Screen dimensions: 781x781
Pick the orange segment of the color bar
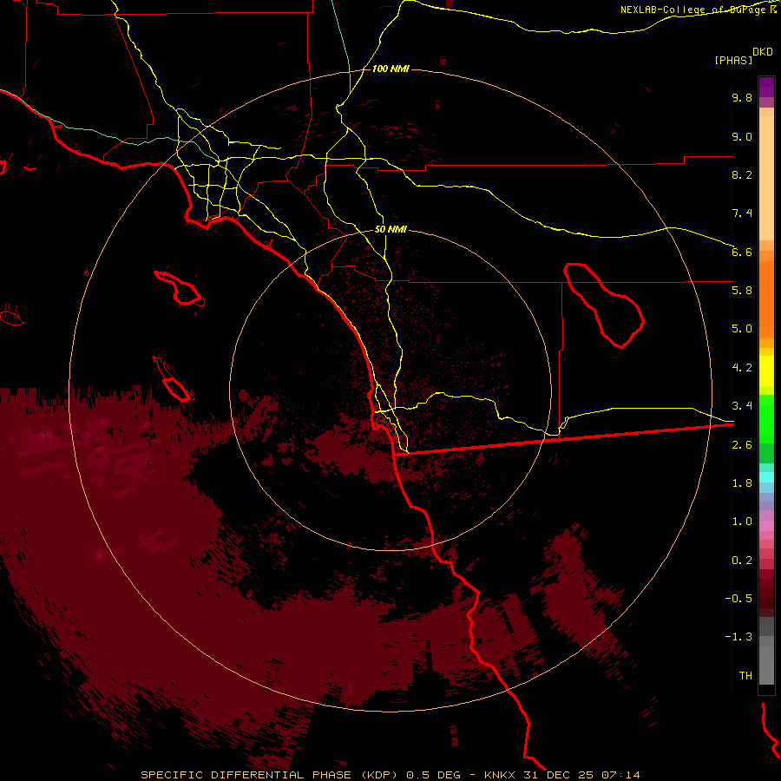coord(766,299)
